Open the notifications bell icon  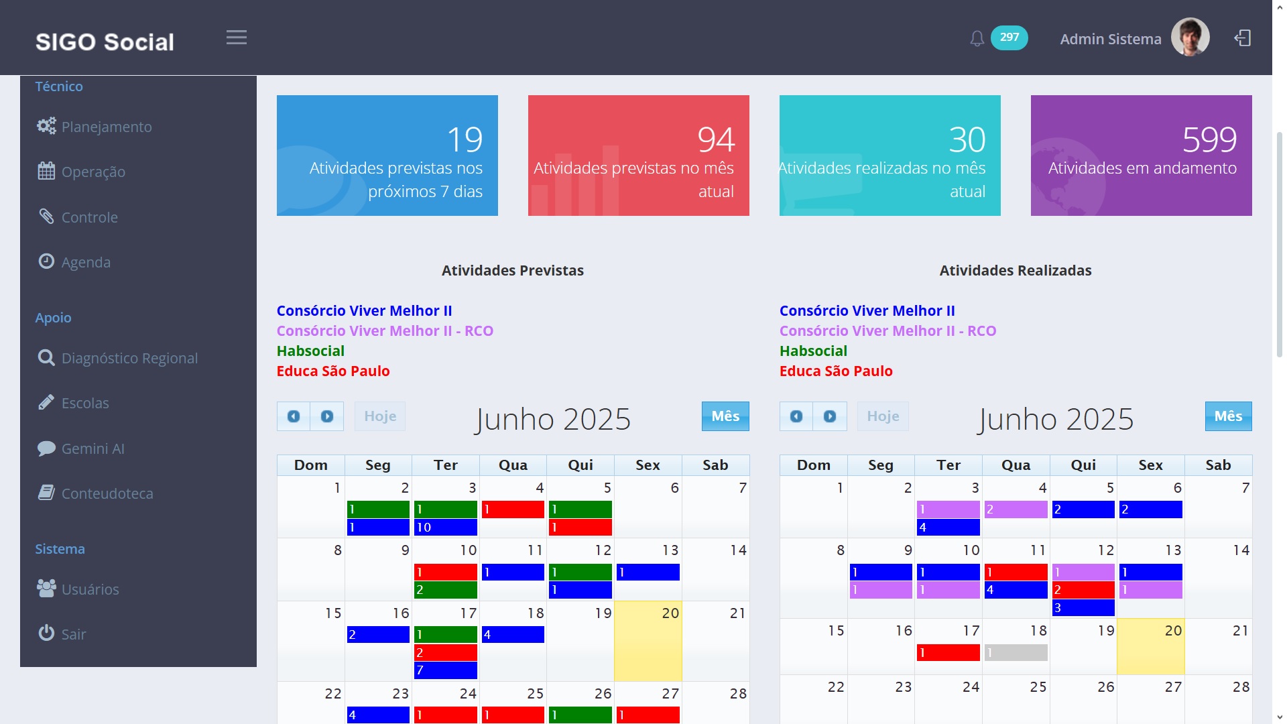pos(977,39)
